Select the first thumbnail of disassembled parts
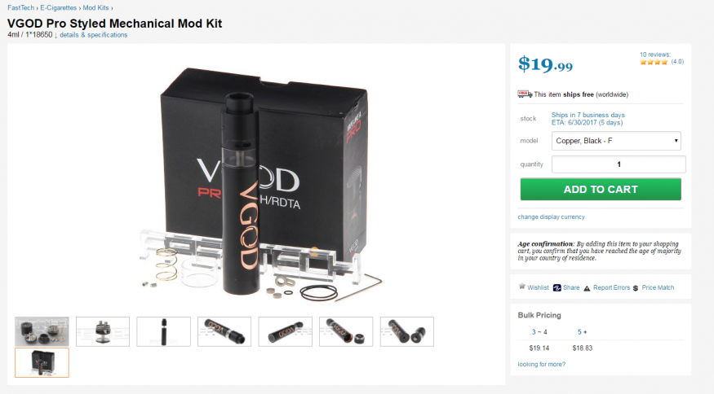714x394 pixels. coord(42,332)
